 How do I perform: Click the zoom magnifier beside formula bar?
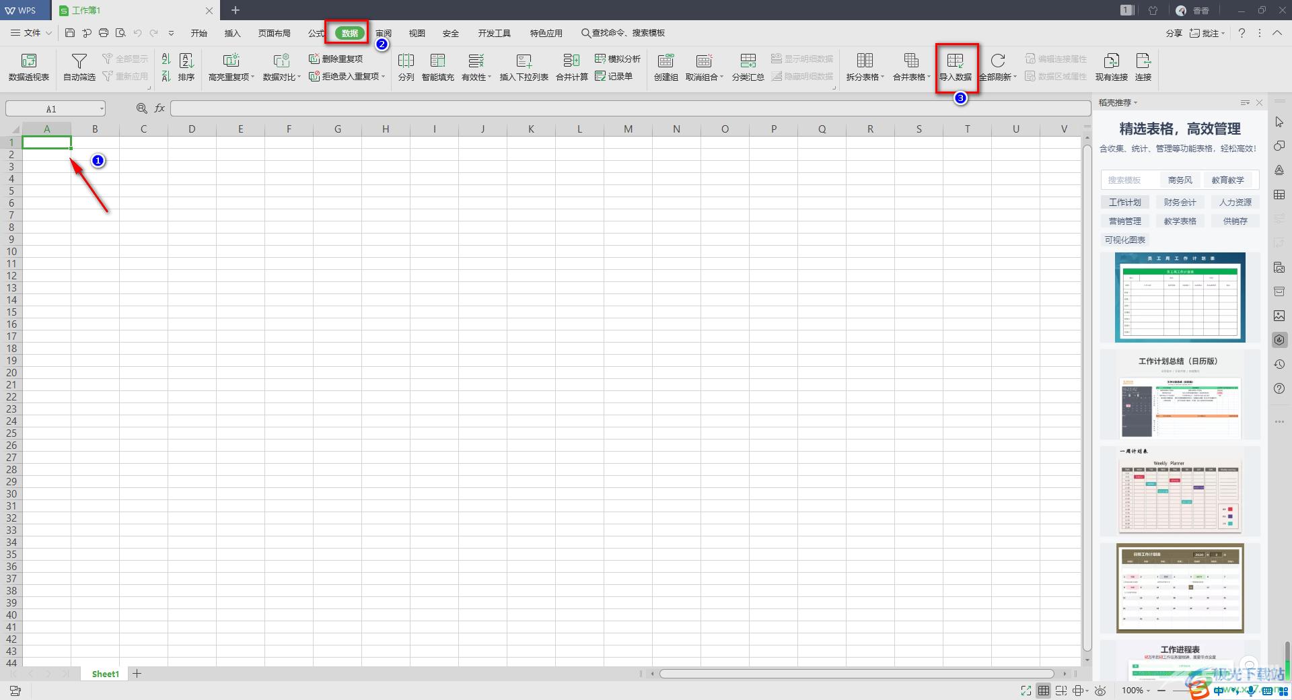141,108
